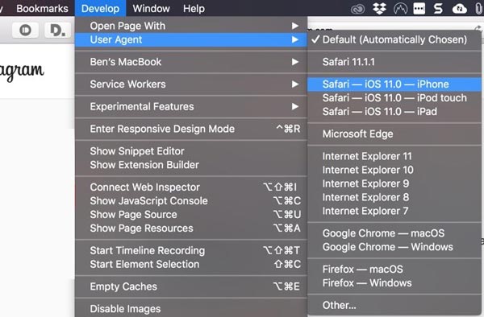
Task: Choose Enter Responsive Design Mode
Action: coord(191,129)
